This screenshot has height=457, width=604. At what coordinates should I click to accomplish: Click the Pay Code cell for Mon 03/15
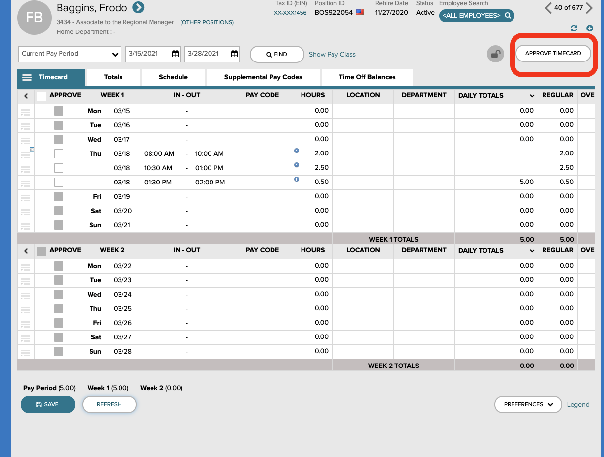pyautogui.click(x=262, y=111)
